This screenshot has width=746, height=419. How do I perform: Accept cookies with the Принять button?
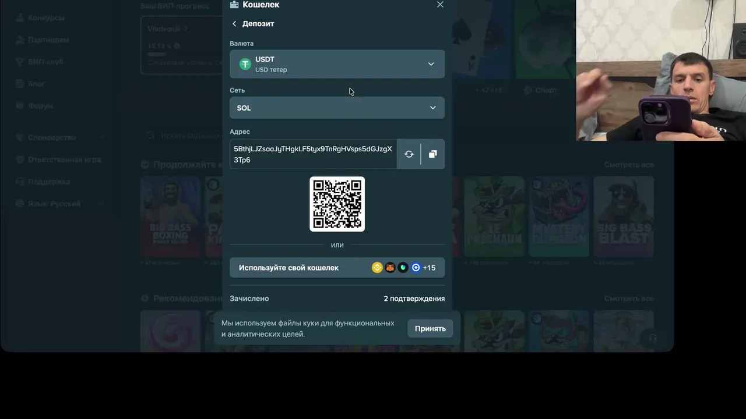tap(430, 329)
